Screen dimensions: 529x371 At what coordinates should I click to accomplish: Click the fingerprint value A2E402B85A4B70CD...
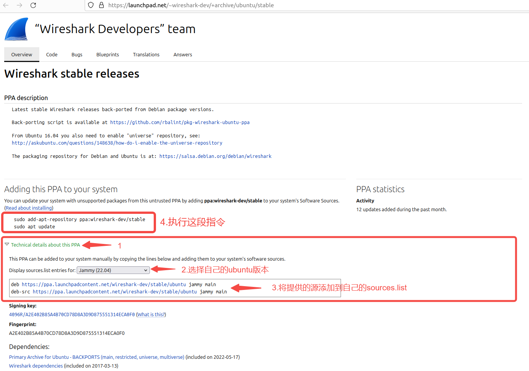pyautogui.click(x=67, y=333)
